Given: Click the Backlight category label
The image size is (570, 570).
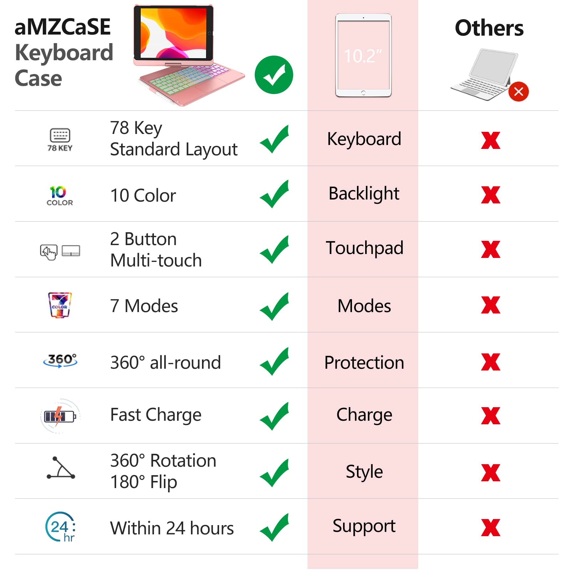Looking at the screenshot, I should point(364,194).
